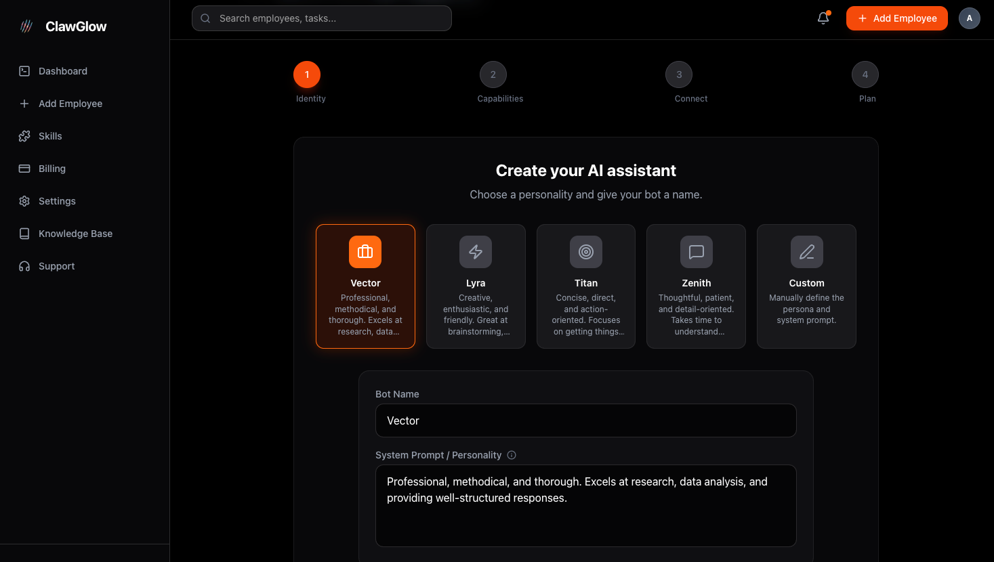Click the Connect step label
The height and width of the screenshot is (562, 994).
[691, 99]
